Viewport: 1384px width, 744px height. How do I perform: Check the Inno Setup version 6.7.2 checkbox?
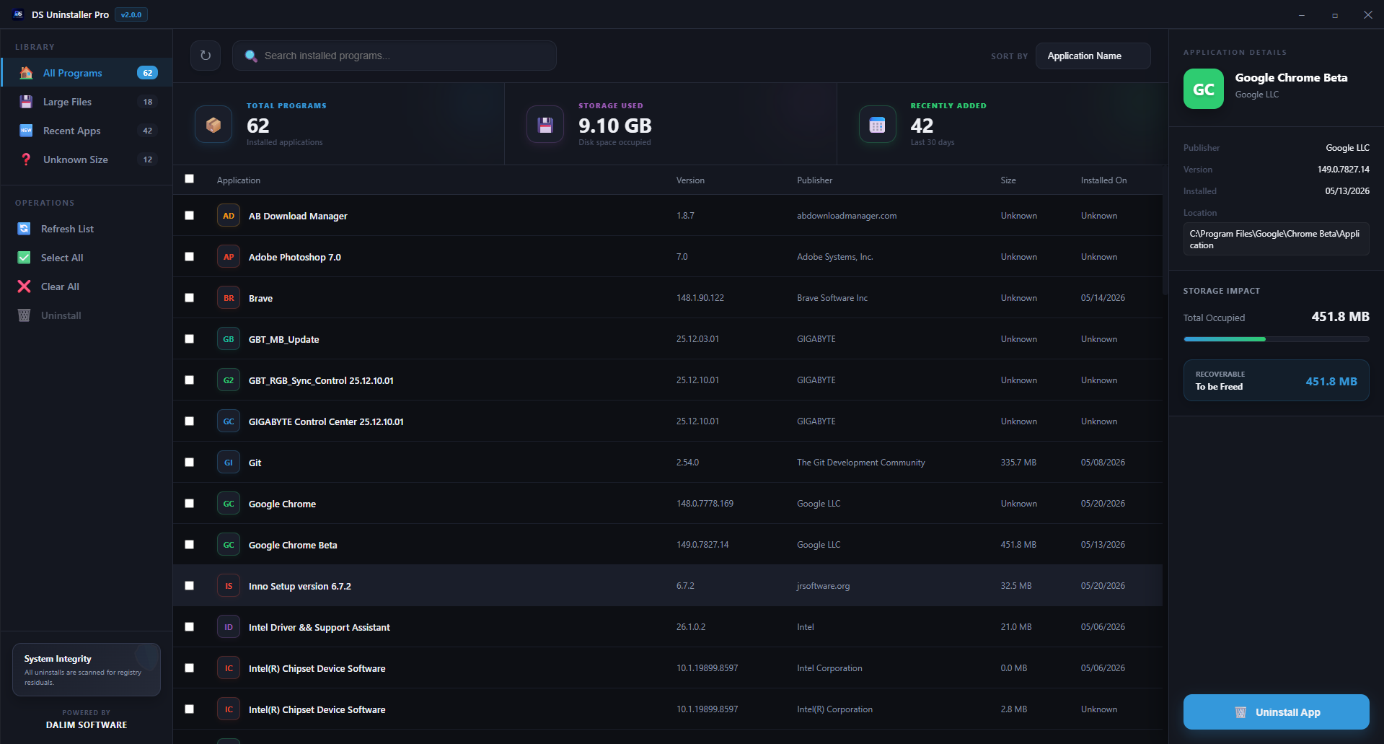(x=190, y=586)
